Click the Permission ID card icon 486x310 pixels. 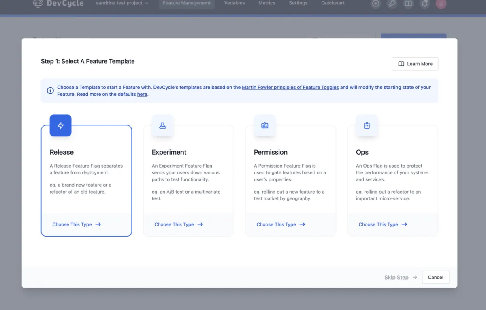265,125
